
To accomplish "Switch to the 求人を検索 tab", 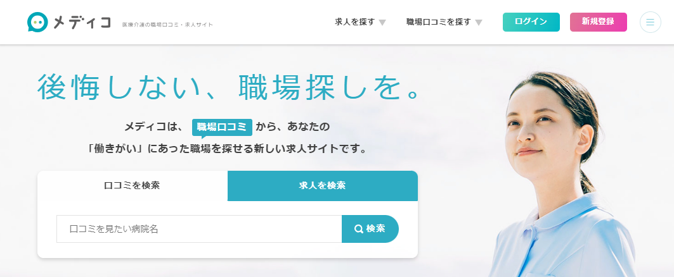I will [322, 186].
